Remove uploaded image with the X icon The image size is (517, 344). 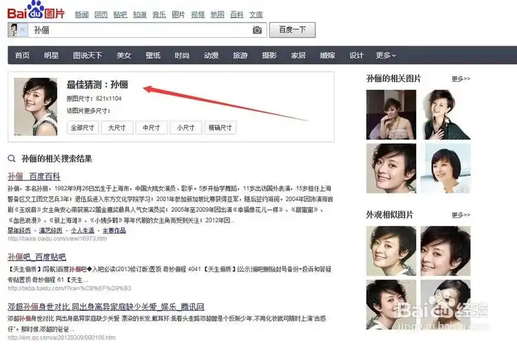coord(23,30)
